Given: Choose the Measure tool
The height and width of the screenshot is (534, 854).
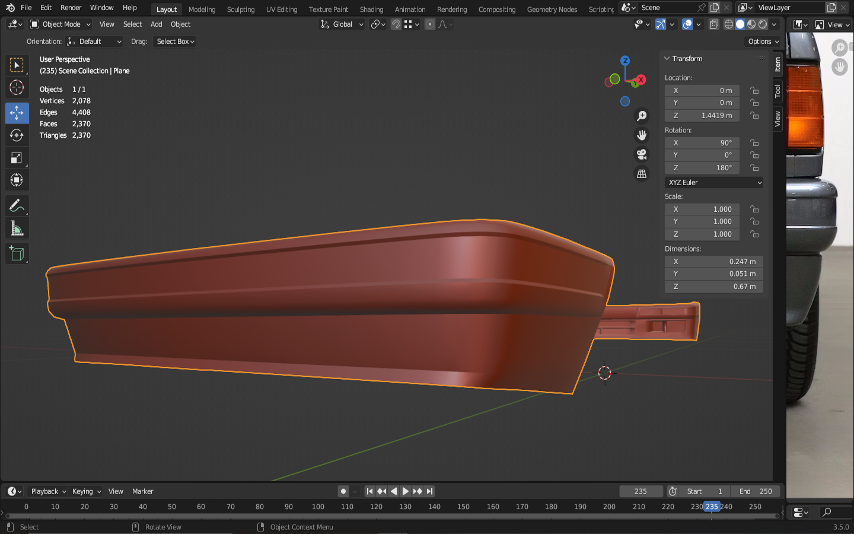Looking at the screenshot, I should point(17,228).
